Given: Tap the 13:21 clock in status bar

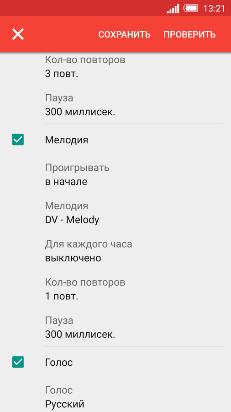Looking at the screenshot, I should tap(214, 9).
